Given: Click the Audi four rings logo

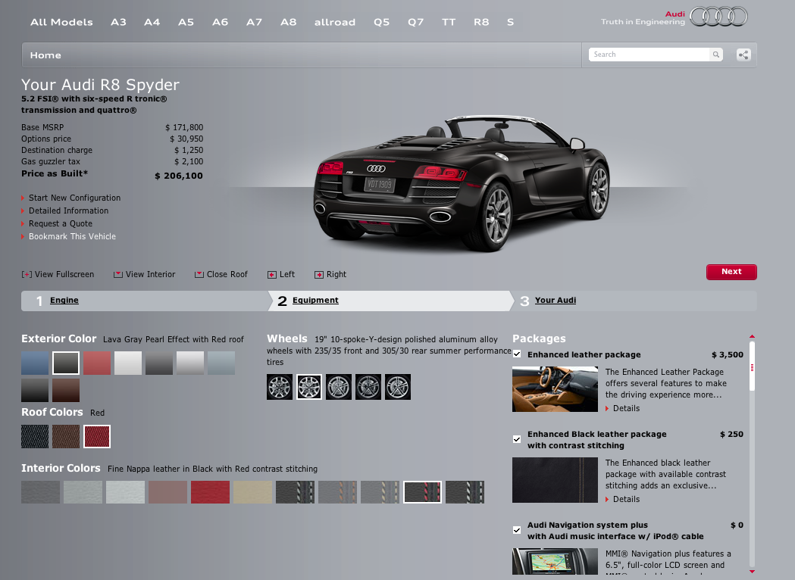Looking at the screenshot, I should [718, 17].
